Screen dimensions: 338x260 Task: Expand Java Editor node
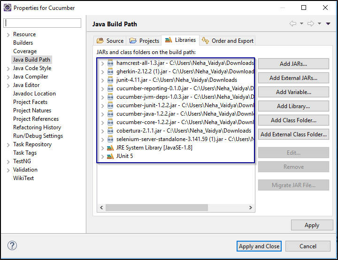point(8,86)
